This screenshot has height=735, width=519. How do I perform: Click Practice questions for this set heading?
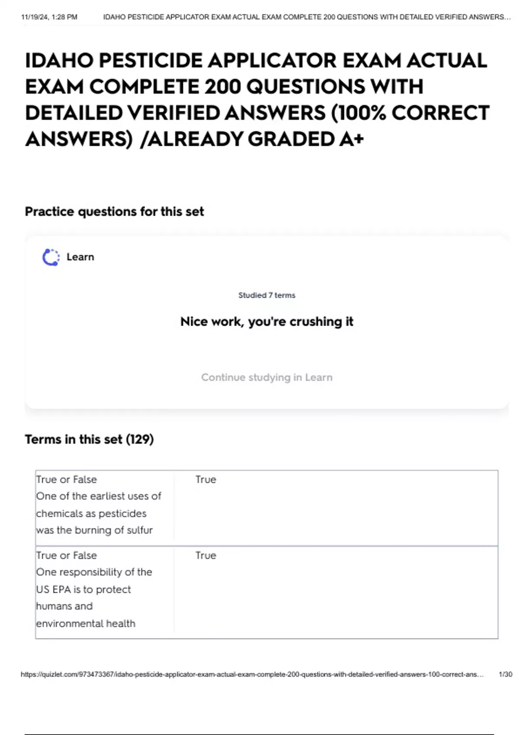[x=114, y=212]
